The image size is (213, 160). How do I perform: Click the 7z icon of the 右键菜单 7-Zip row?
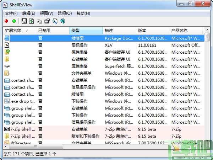click(7, 129)
